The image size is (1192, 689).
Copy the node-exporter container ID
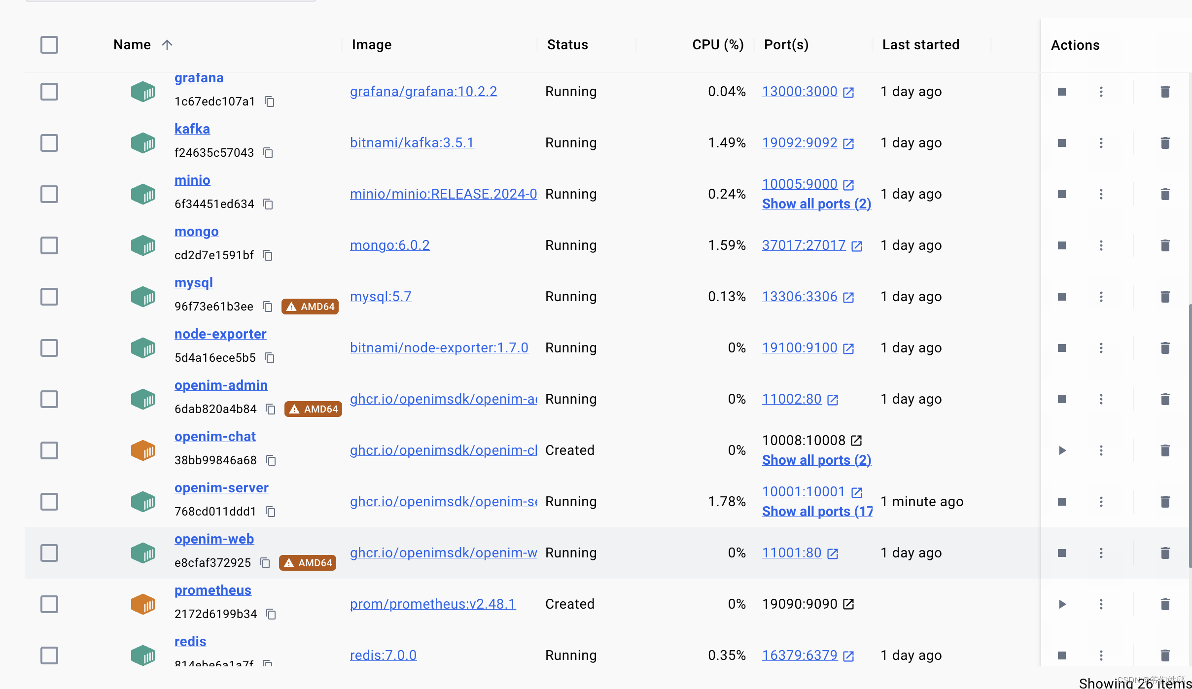click(x=270, y=358)
